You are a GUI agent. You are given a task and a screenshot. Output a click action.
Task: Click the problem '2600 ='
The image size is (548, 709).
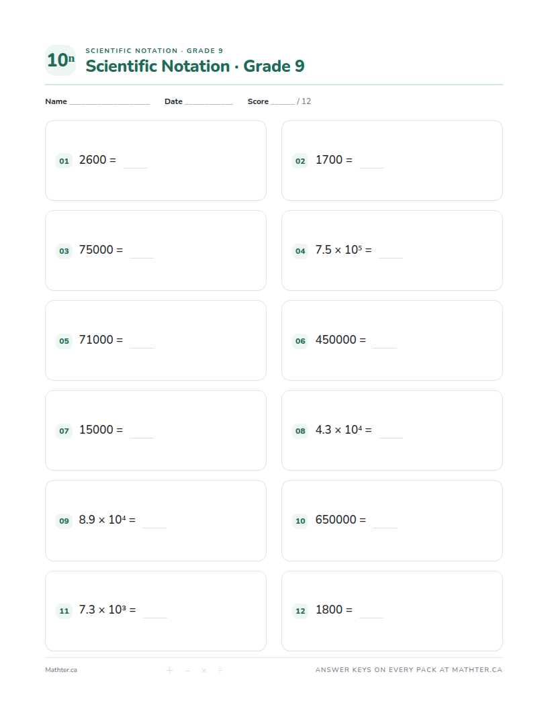pos(97,160)
